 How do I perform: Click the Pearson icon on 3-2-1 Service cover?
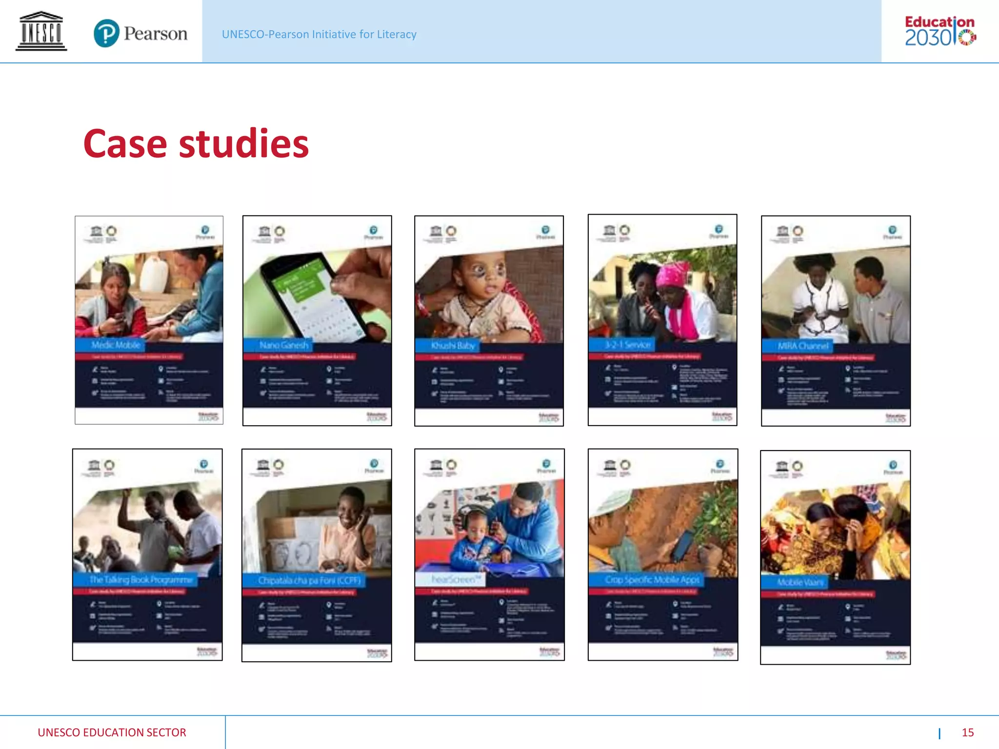[x=719, y=231]
